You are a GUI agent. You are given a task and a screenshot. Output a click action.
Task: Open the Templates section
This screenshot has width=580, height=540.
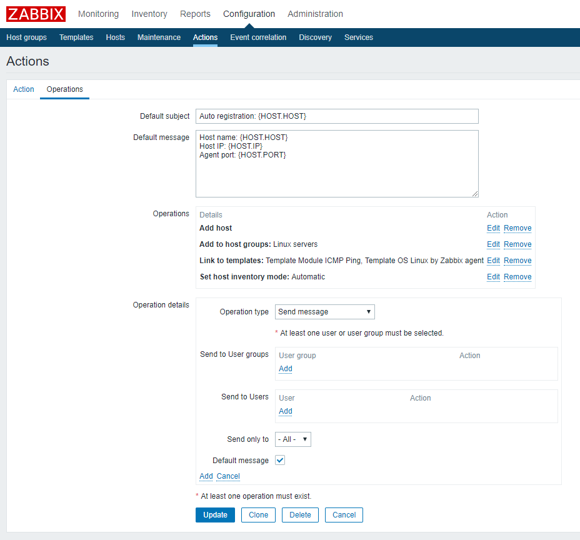[76, 37]
